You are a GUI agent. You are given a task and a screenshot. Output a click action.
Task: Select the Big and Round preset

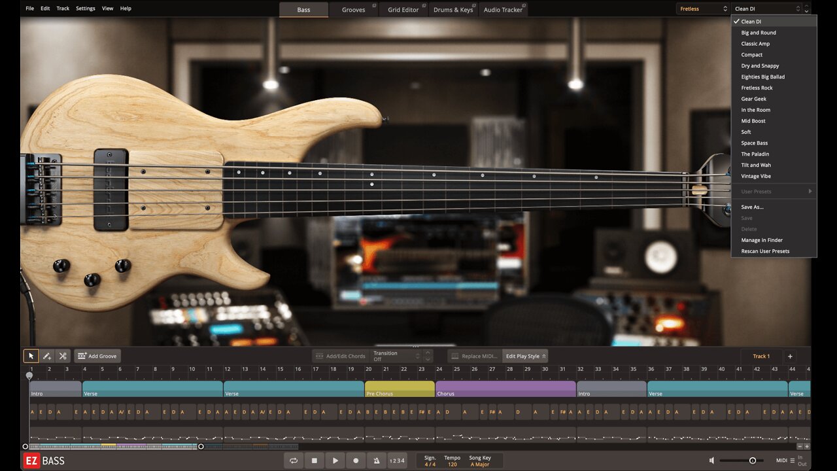click(x=774, y=33)
